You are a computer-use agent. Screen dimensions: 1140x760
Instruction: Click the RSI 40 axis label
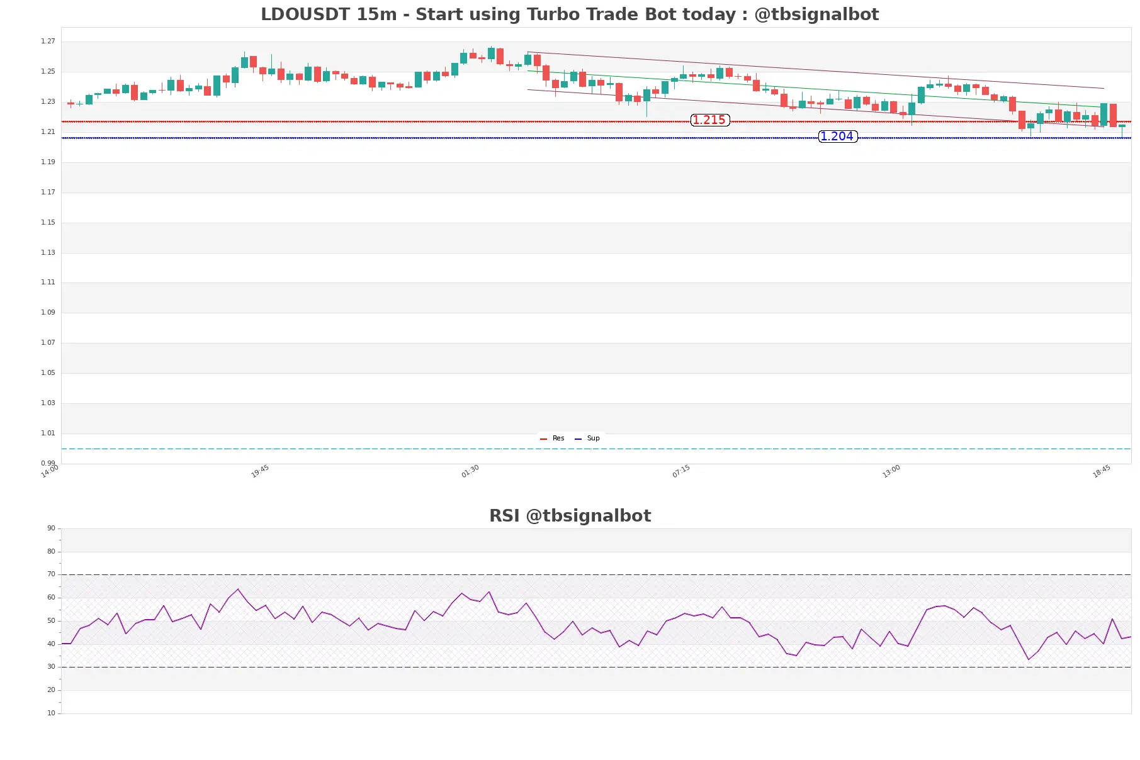51,644
